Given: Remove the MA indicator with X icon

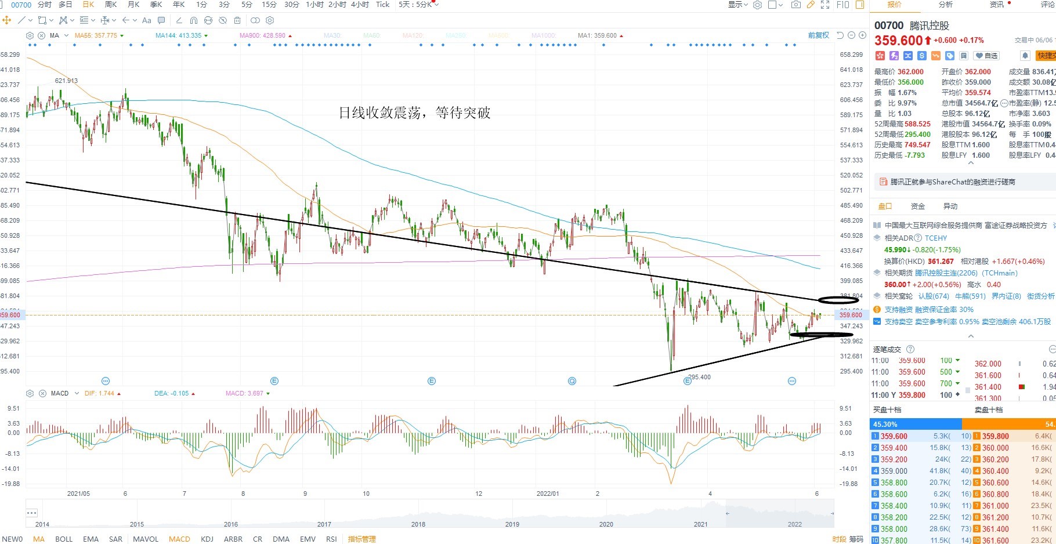Looking at the screenshot, I should click(x=41, y=35).
